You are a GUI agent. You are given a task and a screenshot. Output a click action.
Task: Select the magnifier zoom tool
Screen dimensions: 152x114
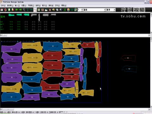[x=24, y=10]
